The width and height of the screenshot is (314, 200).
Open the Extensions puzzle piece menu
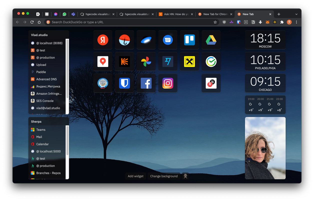(x=282, y=22)
